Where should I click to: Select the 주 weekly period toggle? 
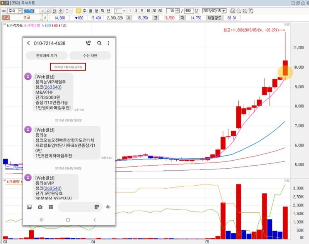click(x=84, y=11)
